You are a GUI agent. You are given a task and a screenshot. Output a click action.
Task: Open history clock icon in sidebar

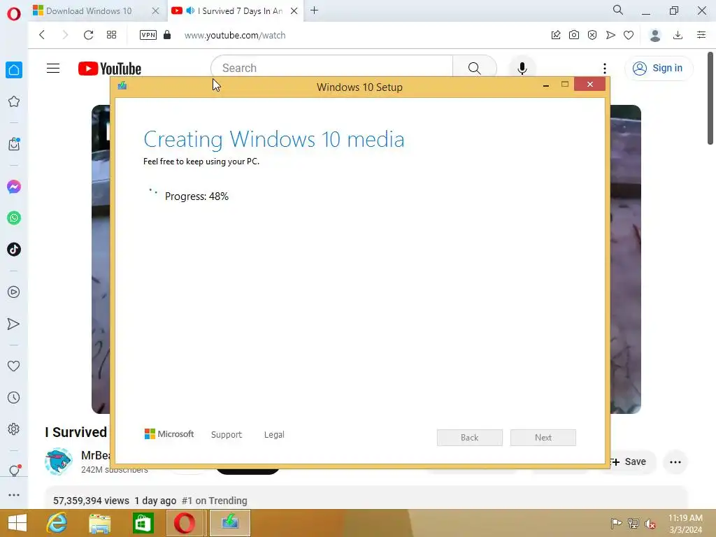point(14,398)
